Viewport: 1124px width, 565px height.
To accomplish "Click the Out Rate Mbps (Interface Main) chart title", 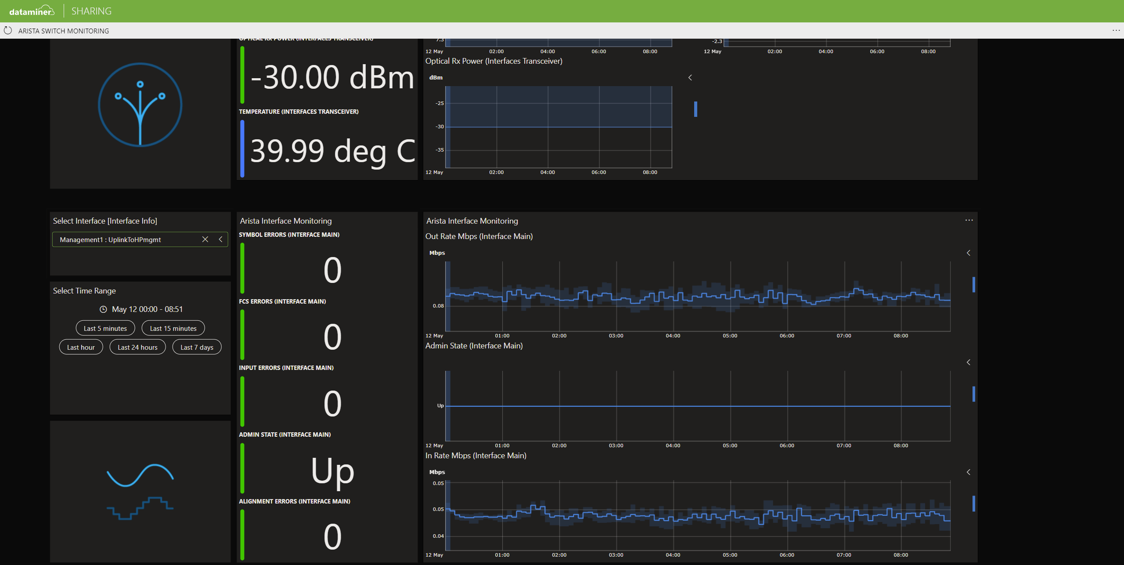I will [x=479, y=236].
